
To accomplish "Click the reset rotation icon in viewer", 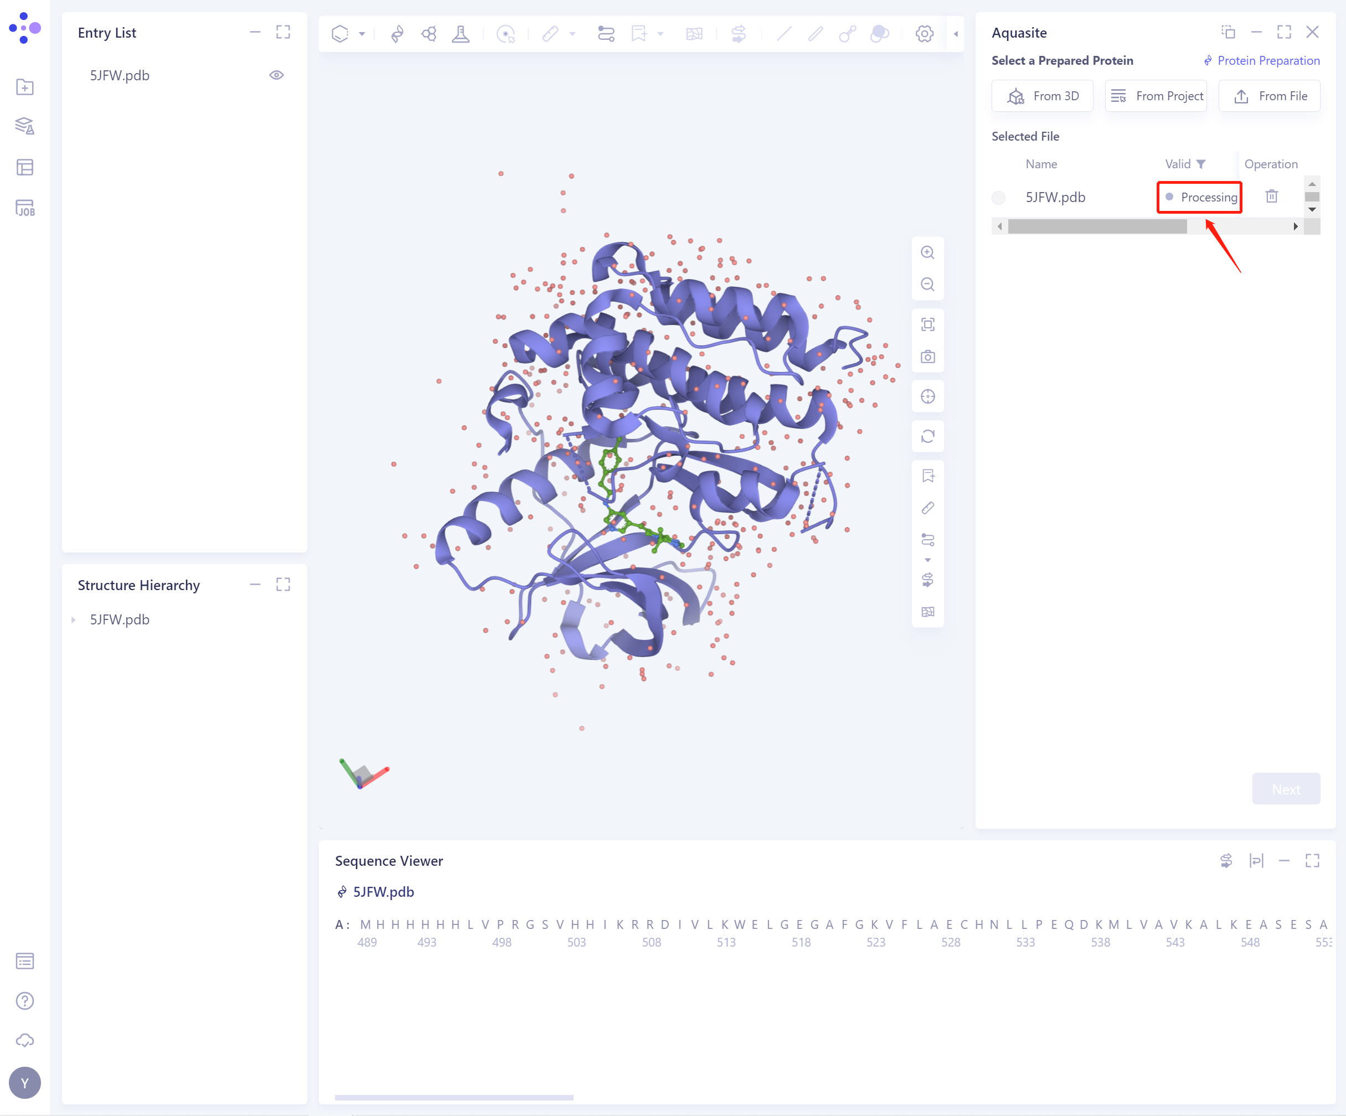I will pyautogui.click(x=927, y=436).
